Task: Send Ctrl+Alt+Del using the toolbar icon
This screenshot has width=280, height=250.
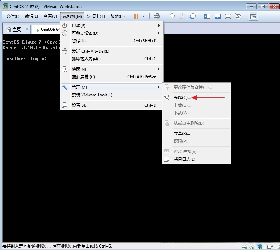Action: [x=157, y=16]
